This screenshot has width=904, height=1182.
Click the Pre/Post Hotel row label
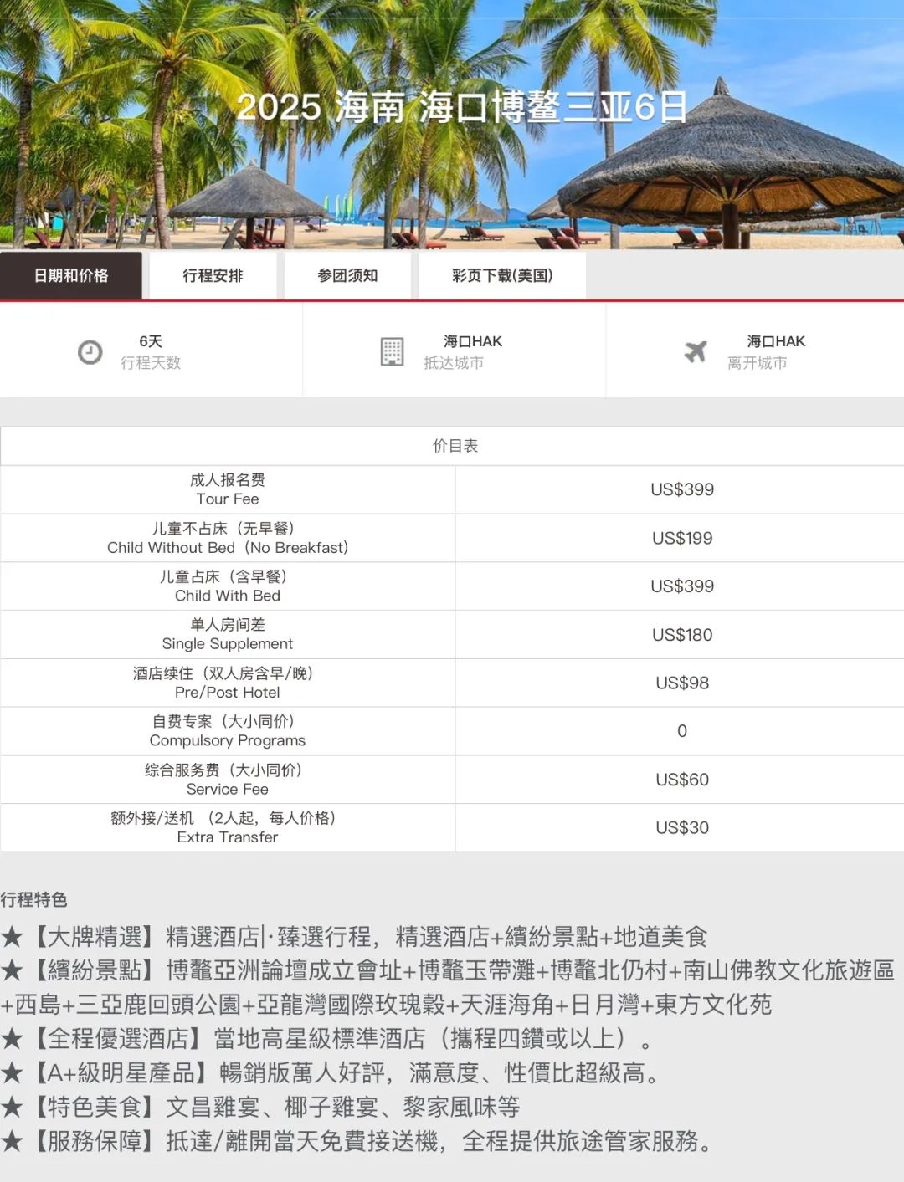pyautogui.click(x=228, y=683)
